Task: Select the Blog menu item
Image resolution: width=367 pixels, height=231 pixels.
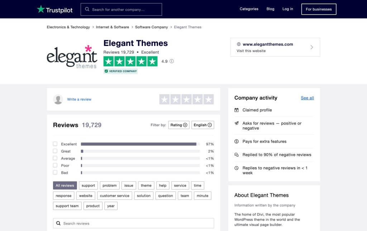Action: 270,9
